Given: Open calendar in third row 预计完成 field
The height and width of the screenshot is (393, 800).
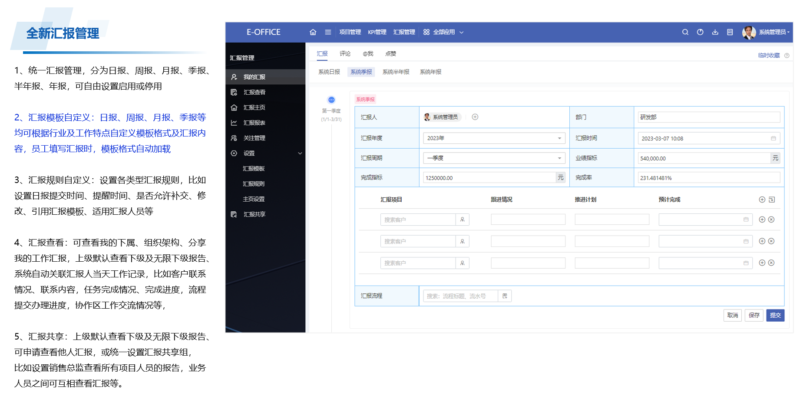Looking at the screenshot, I should [x=746, y=263].
